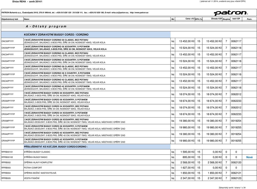Select VZP code 0019254 in CRX42PYYY row
Viewport: 257px width, 189px height.
(236, 134)
